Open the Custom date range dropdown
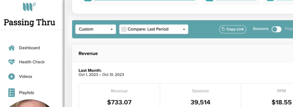Viewport: 293px width, 107px height. click(96, 29)
